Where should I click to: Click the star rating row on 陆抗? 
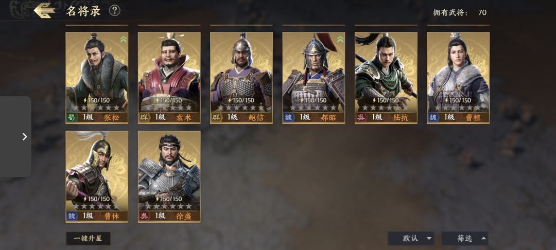pyautogui.click(x=386, y=108)
